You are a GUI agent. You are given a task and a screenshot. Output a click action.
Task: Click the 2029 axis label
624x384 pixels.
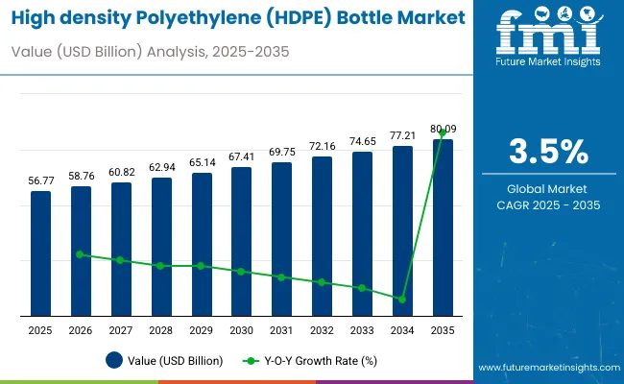tap(201, 330)
